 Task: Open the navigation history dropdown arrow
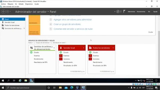[x=10, y=11]
